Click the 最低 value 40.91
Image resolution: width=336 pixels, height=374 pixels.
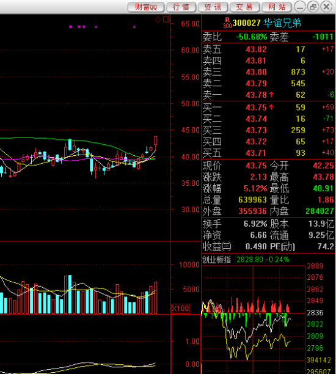pos(323,188)
